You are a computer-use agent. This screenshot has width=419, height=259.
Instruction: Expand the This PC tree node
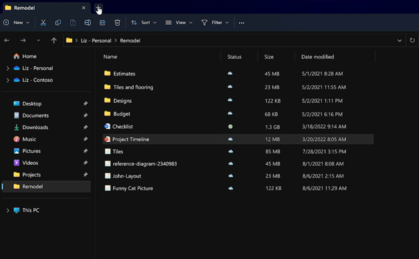tap(8, 211)
